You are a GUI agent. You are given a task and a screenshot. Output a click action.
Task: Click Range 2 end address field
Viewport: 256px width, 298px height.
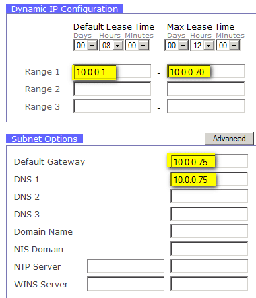205,89
